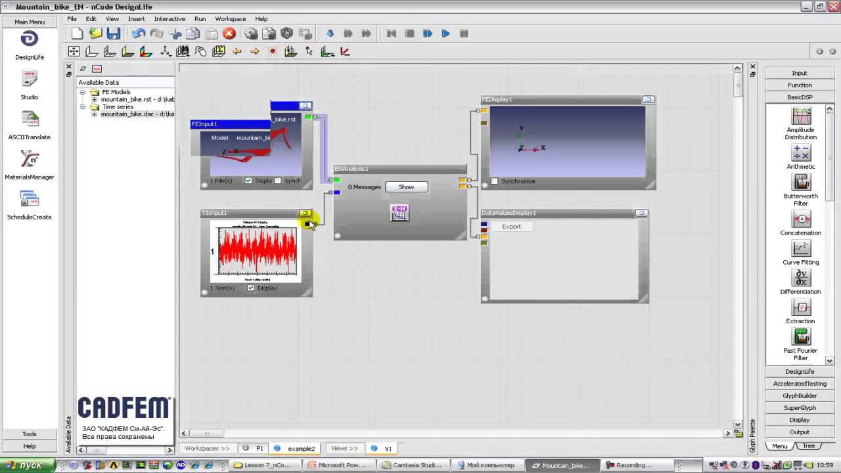Expand the DesignLife palette section

tap(800, 372)
